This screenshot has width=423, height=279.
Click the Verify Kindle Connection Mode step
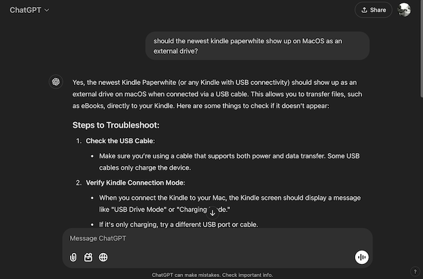(135, 183)
